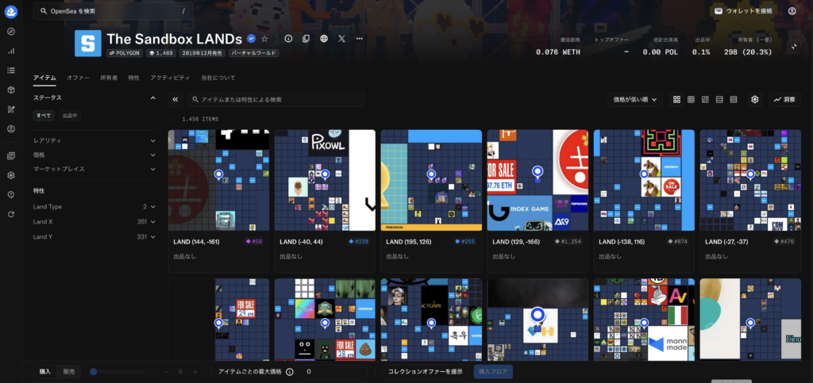This screenshot has width=813, height=383.
Task: Collapse the banner with the shrink icon
Action: 794,47
